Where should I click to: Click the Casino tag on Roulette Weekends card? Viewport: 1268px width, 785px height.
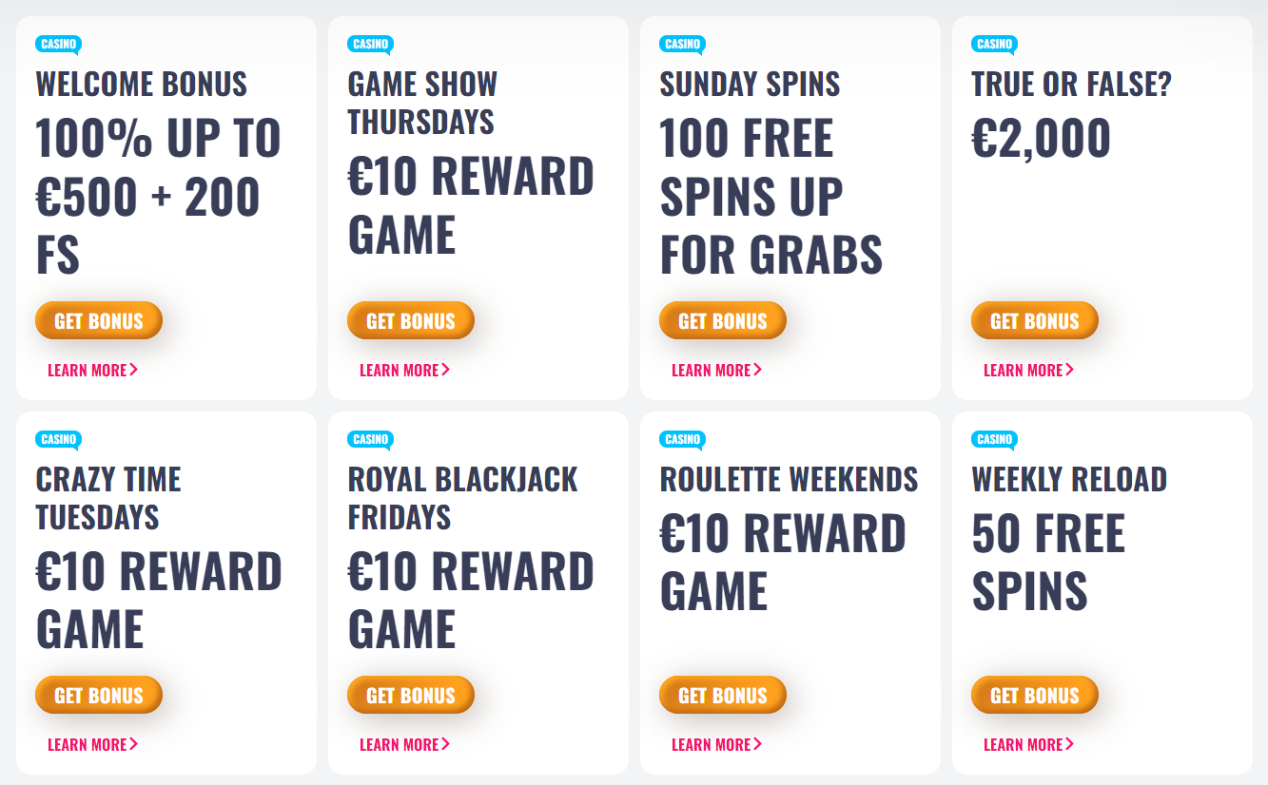(x=682, y=439)
